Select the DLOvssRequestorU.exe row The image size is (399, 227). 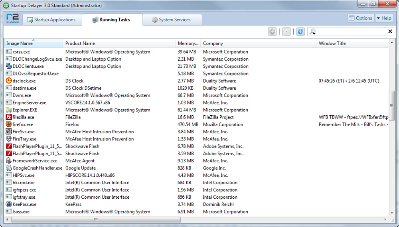196,73
